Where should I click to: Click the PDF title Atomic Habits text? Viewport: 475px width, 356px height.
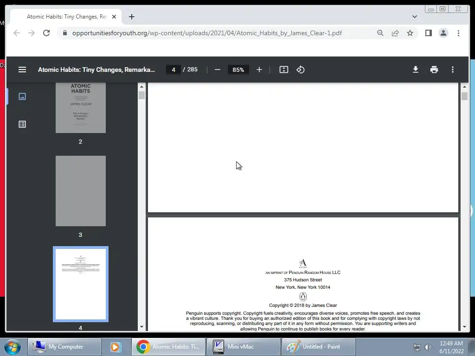point(96,70)
